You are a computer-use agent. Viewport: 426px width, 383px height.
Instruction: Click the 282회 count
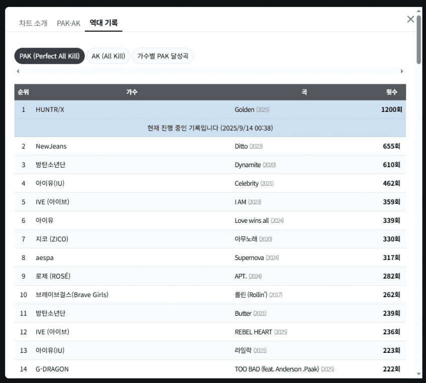[391, 276]
